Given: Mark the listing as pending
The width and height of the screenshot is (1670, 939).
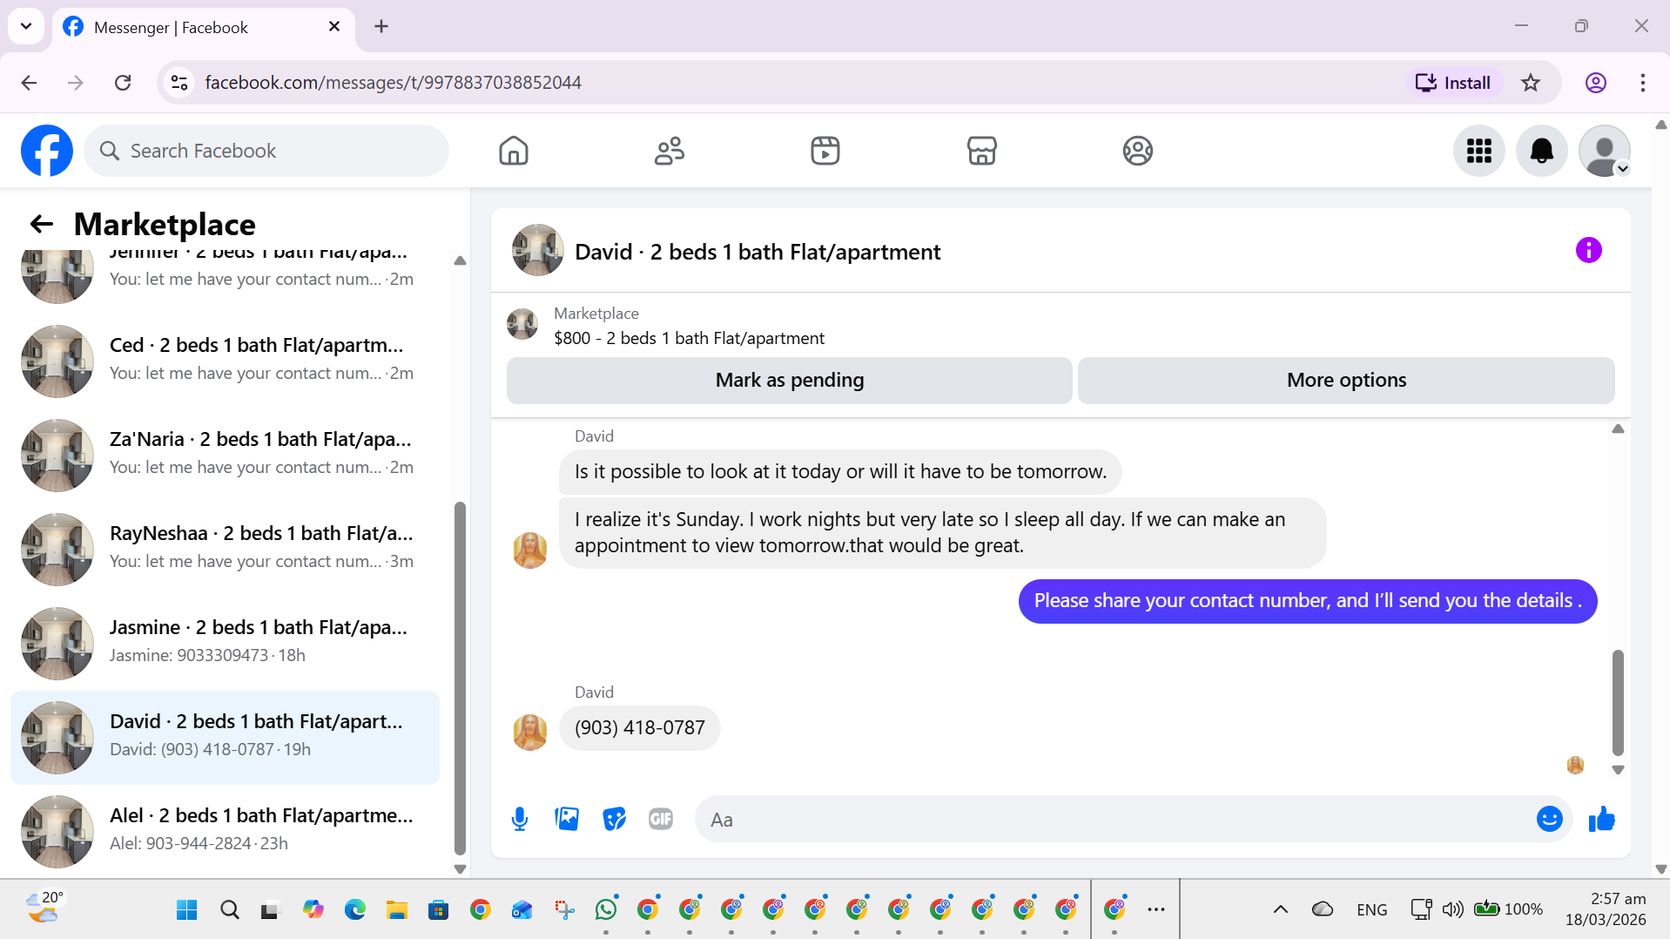Looking at the screenshot, I should point(790,380).
